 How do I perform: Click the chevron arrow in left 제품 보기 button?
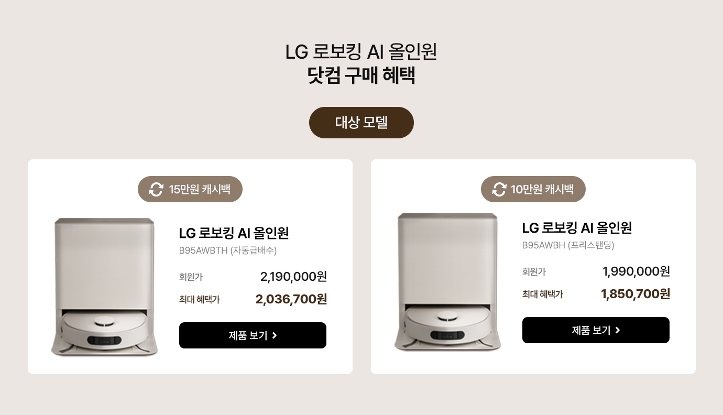pyautogui.click(x=275, y=335)
